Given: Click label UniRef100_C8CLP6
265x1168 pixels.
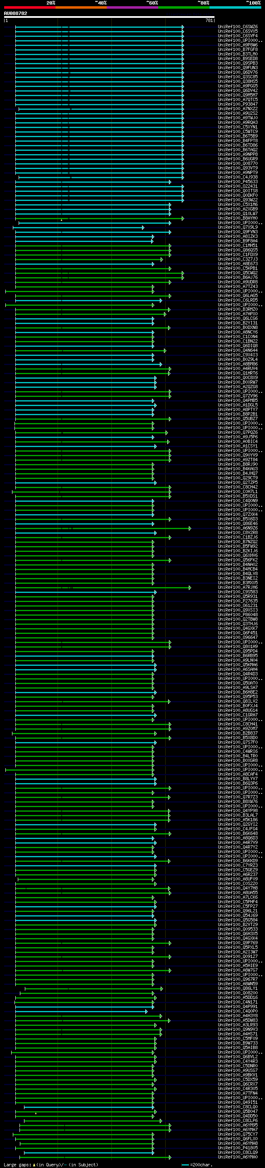Looking at the screenshot, I should coord(238,1121).
